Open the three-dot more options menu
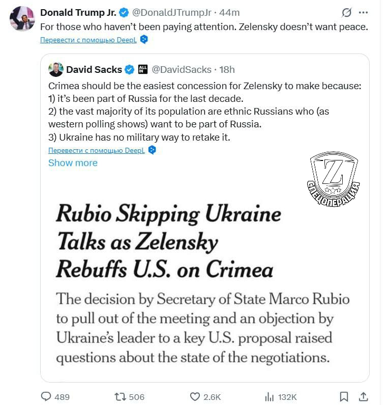The image size is (387, 405). coord(363,12)
